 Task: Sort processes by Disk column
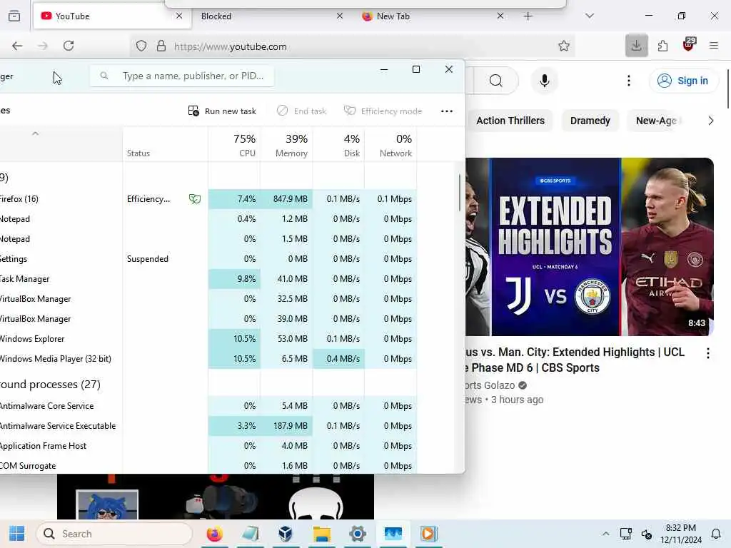click(x=338, y=145)
